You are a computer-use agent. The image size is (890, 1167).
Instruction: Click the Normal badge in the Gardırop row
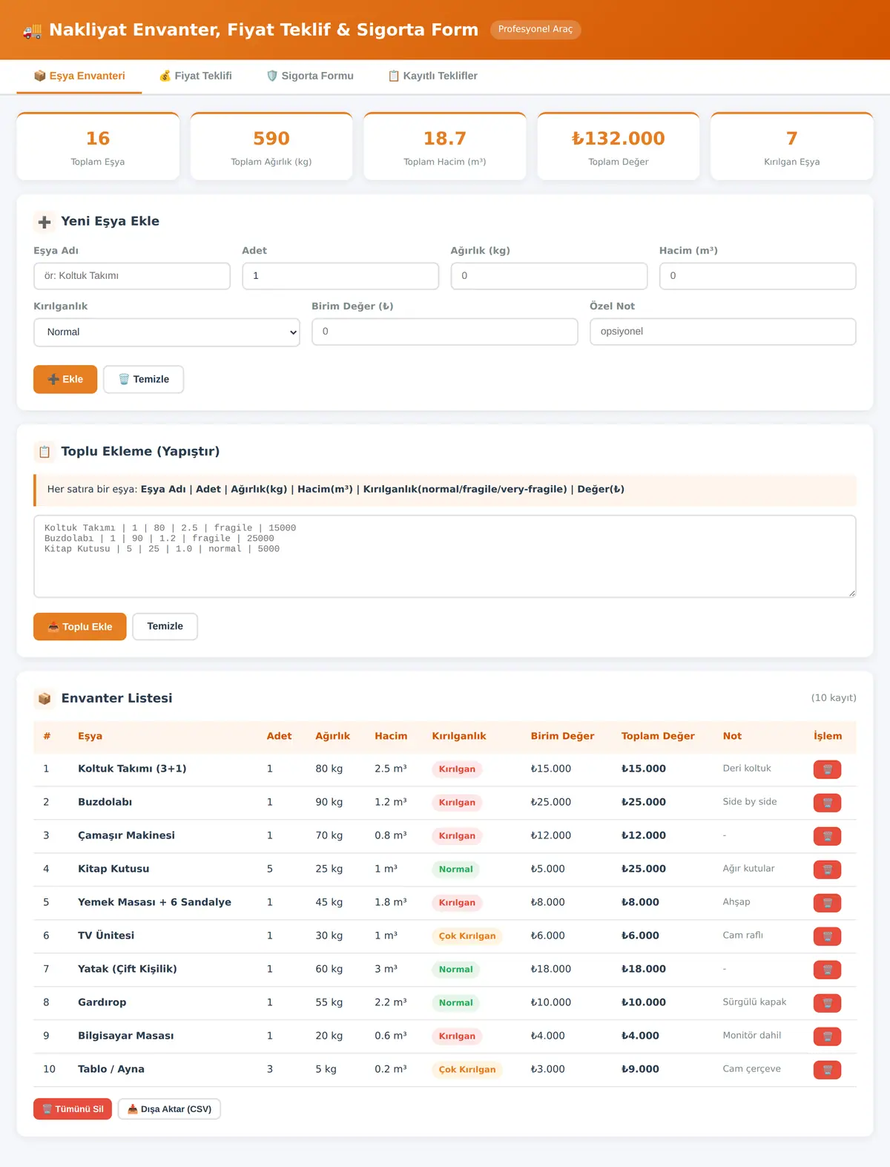point(456,1003)
